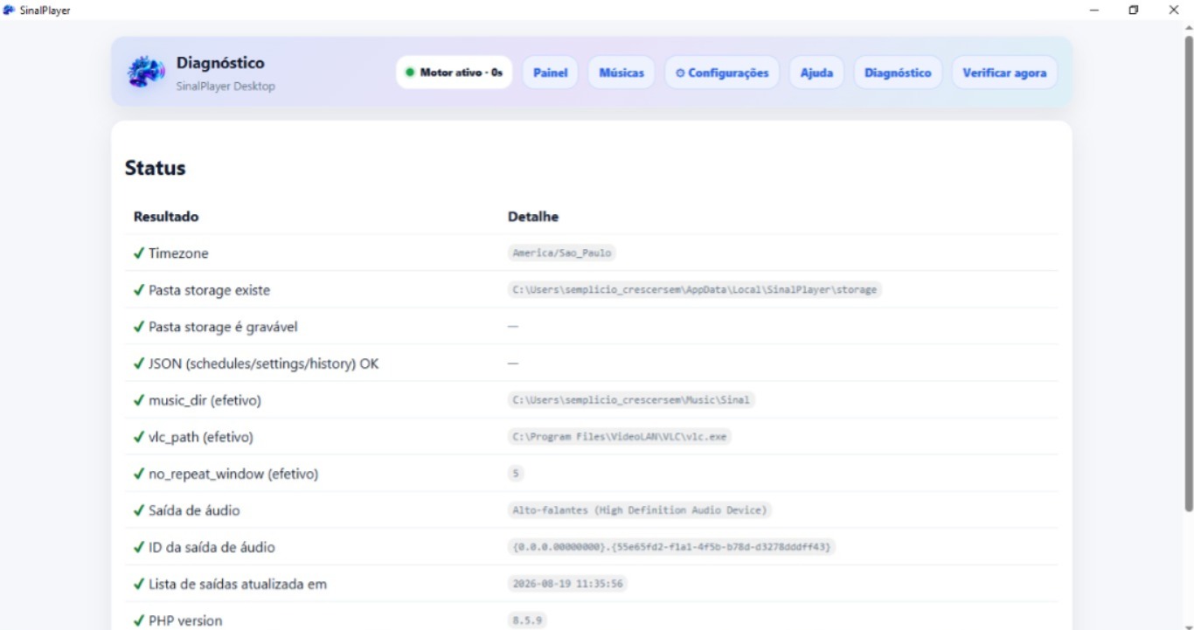Click the check icon beside vlc_path (efetivo)
1194x630 pixels.
tap(138, 437)
